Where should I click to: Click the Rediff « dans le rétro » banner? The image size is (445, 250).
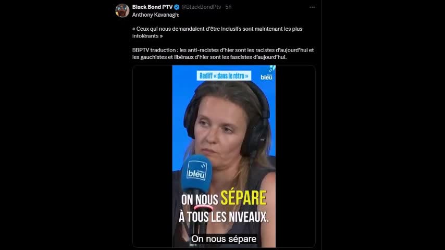point(224,76)
